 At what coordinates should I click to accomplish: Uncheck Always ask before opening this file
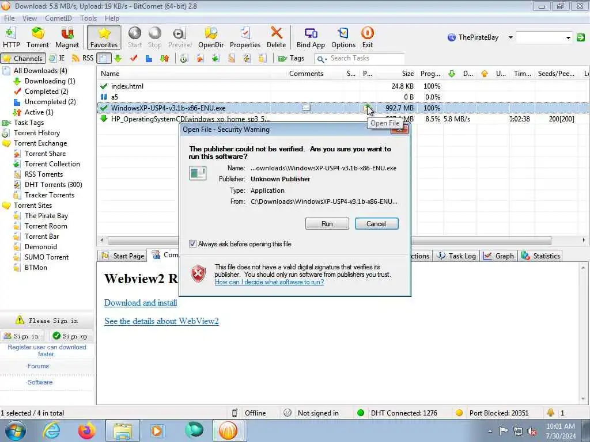tap(192, 244)
